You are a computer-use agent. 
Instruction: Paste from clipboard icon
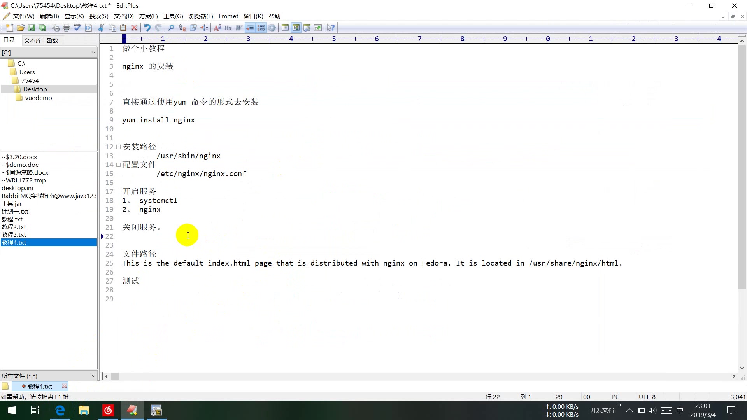click(123, 28)
